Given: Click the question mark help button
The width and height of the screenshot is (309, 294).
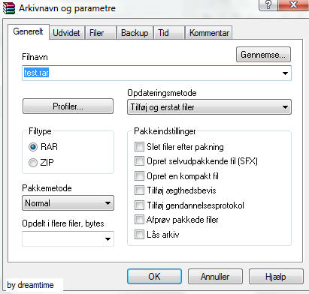Looking at the screenshot, I should 268,4.
